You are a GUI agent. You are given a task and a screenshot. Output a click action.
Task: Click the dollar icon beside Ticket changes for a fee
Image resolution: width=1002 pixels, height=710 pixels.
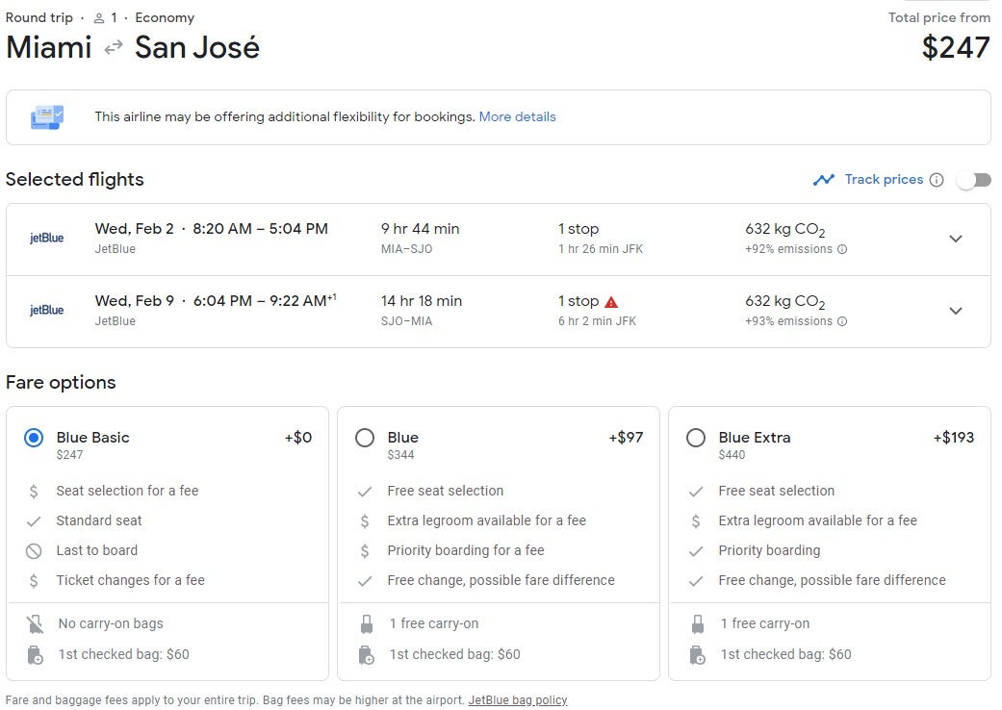(x=34, y=580)
